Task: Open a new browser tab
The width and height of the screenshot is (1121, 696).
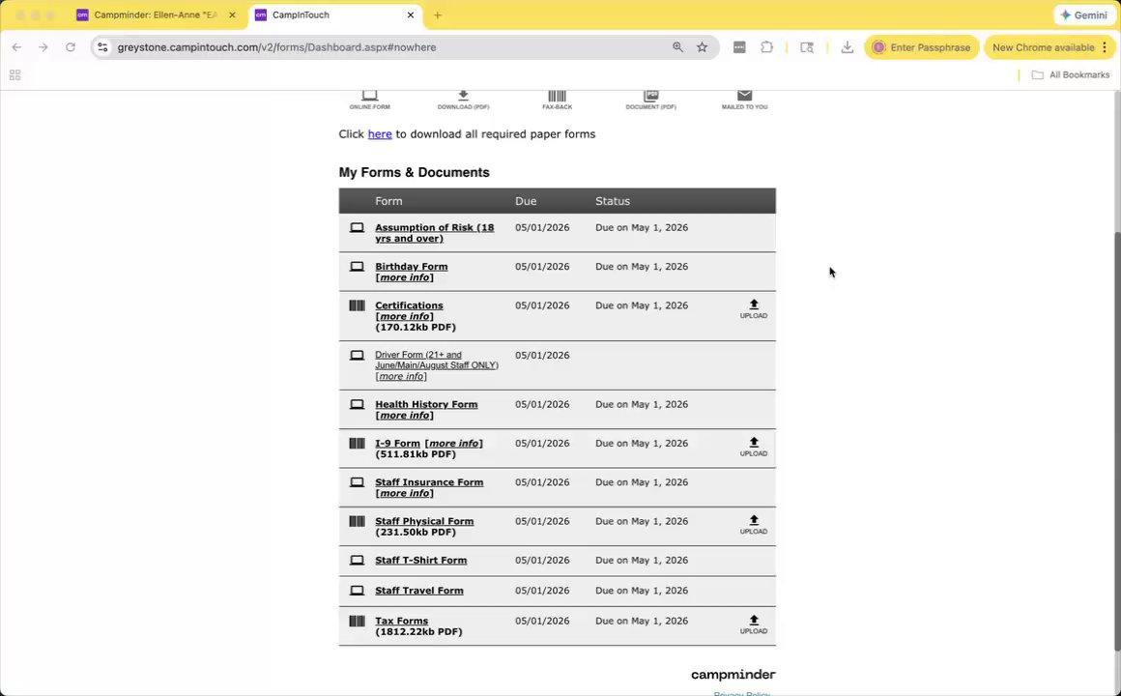Action: pos(438,15)
